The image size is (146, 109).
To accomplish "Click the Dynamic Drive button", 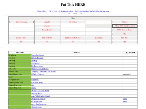I will (x=21, y=38).
